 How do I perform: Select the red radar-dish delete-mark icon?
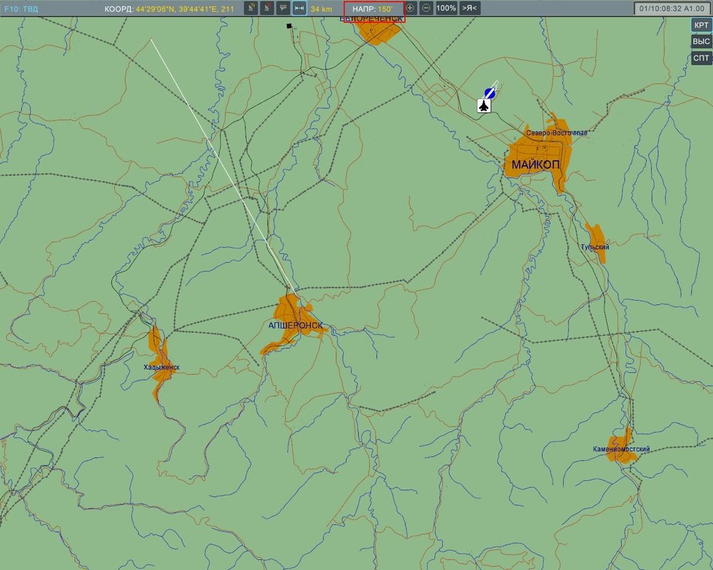coord(267,8)
